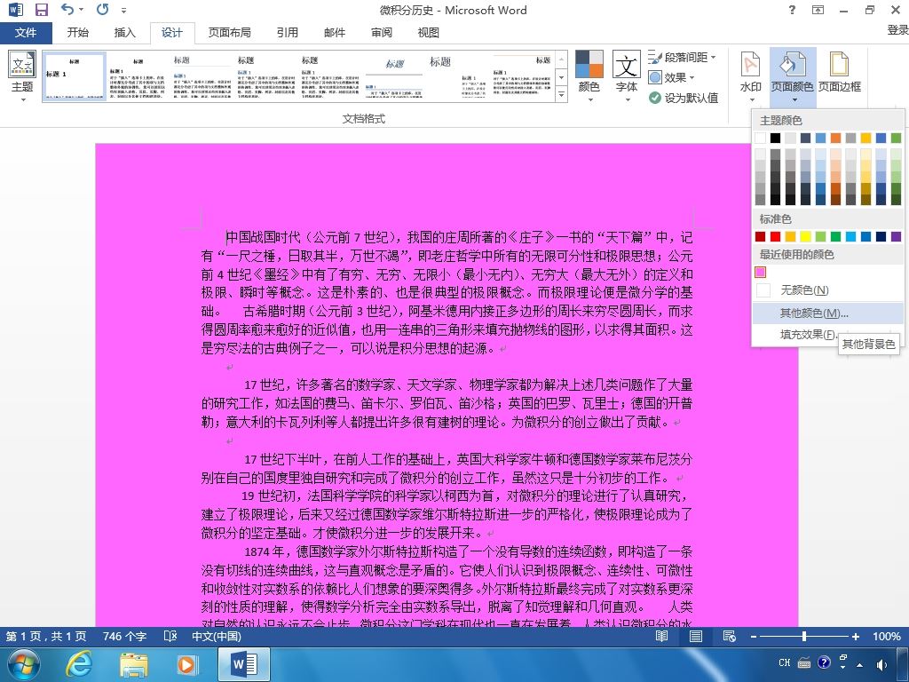Click the Page Color (页面颜色) button
909x682 pixels.
[x=793, y=76]
